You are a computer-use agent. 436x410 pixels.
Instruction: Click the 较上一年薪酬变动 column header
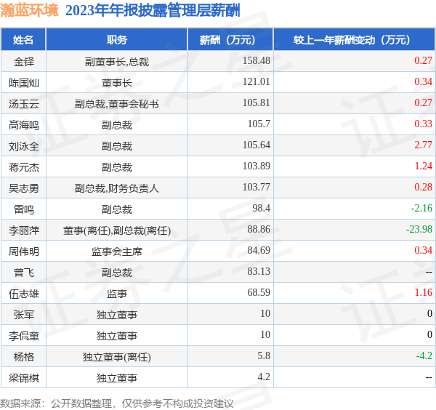click(x=355, y=40)
